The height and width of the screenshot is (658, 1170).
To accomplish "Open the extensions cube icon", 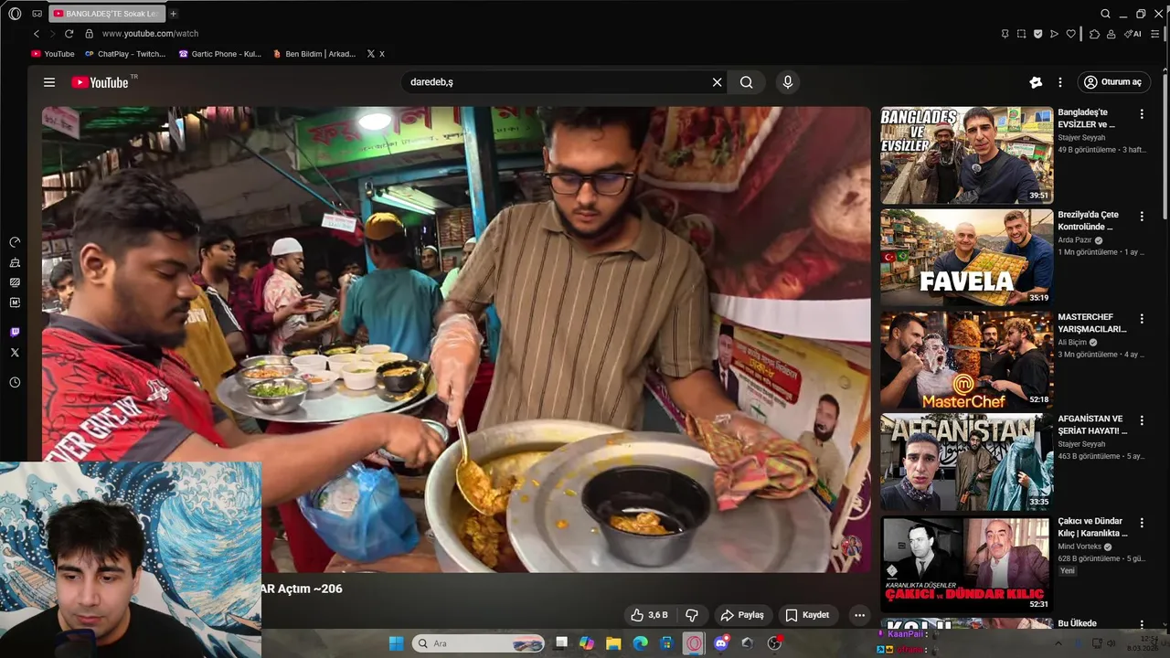I will tap(1094, 34).
